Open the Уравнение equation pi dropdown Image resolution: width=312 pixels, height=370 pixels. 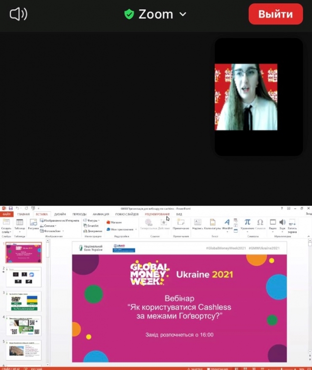pos(247,226)
